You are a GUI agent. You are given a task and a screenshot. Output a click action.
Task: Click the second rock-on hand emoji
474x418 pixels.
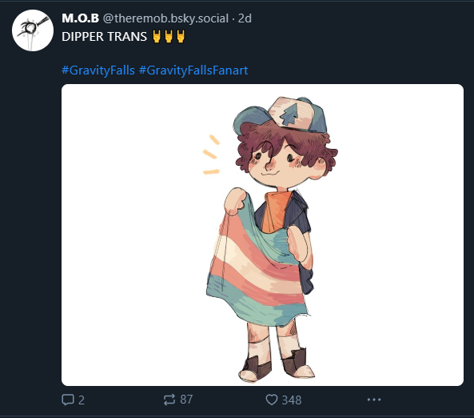(x=169, y=36)
